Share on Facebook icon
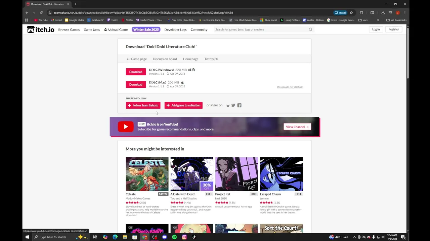Viewport: 430px width, 241px height. coord(239,105)
